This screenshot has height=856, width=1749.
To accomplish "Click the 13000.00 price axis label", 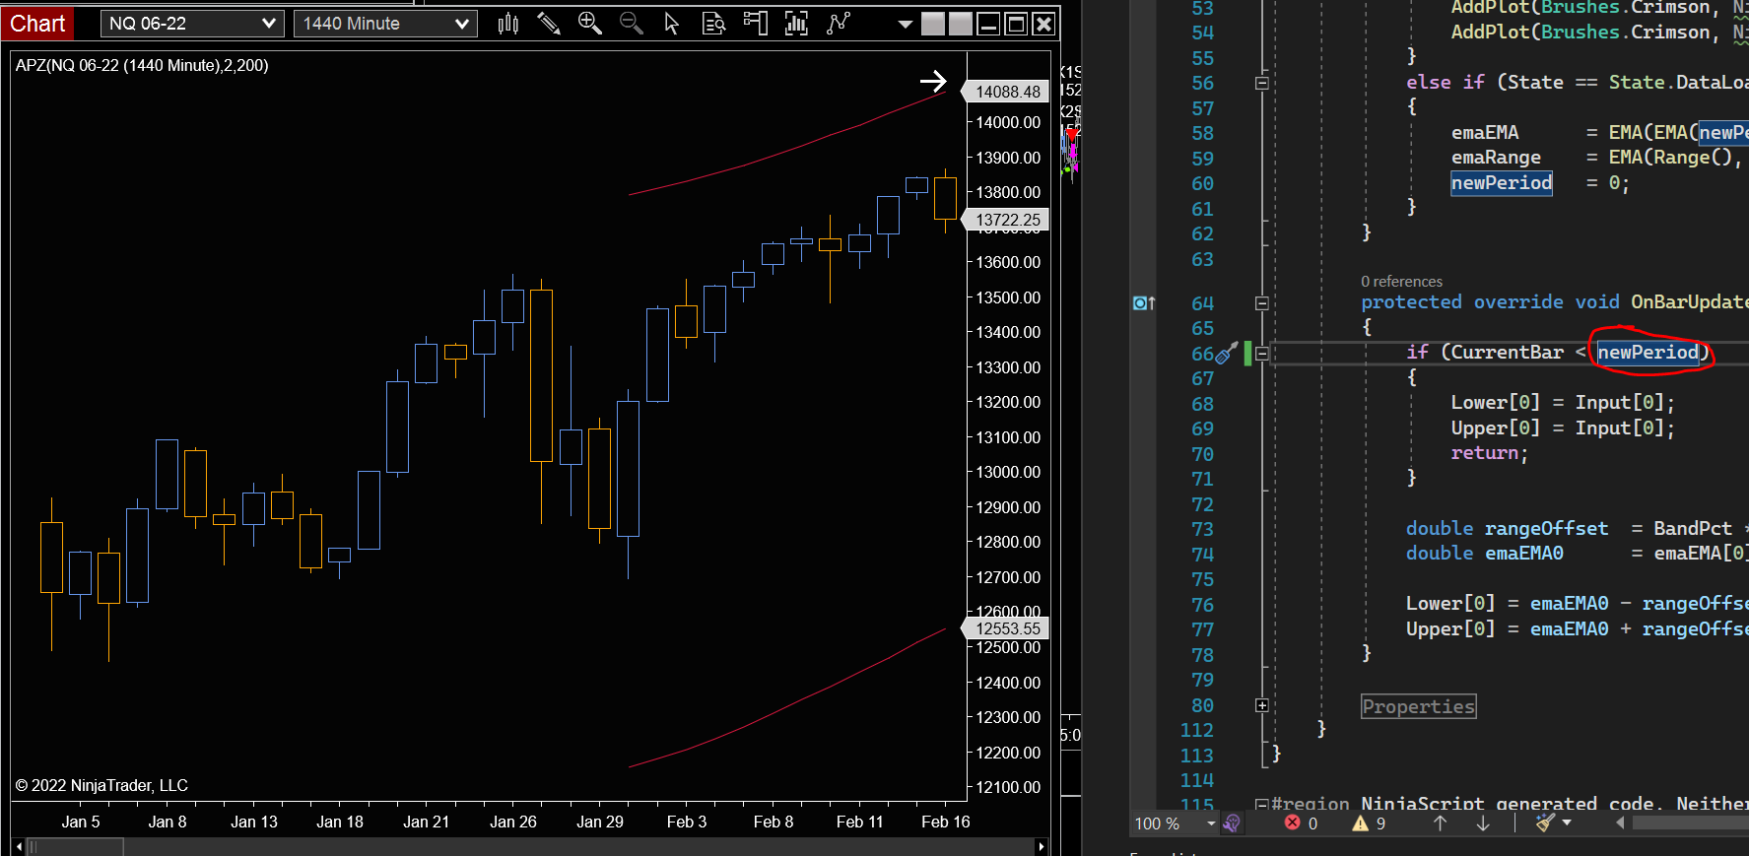I will pyautogui.click(x=1008, y=473).
